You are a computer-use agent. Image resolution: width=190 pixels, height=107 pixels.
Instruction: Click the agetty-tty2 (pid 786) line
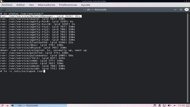tap(38, 29)
